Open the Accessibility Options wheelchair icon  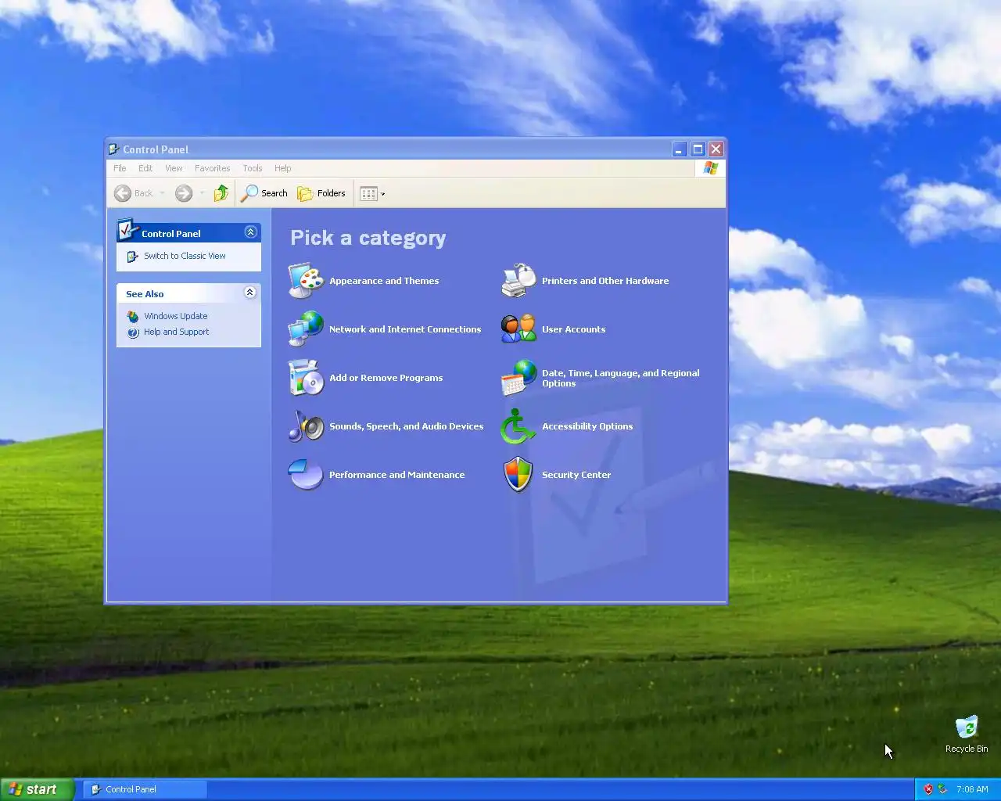[518, 426]
